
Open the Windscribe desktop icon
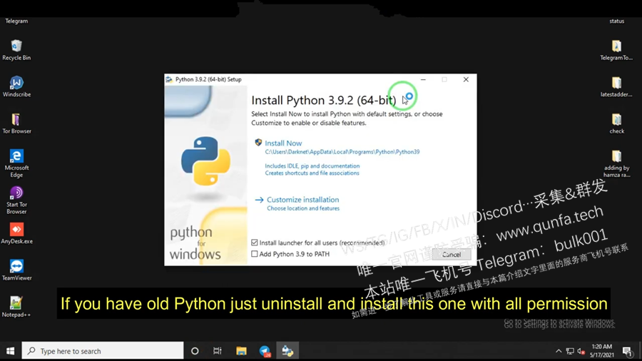(16, 86)
